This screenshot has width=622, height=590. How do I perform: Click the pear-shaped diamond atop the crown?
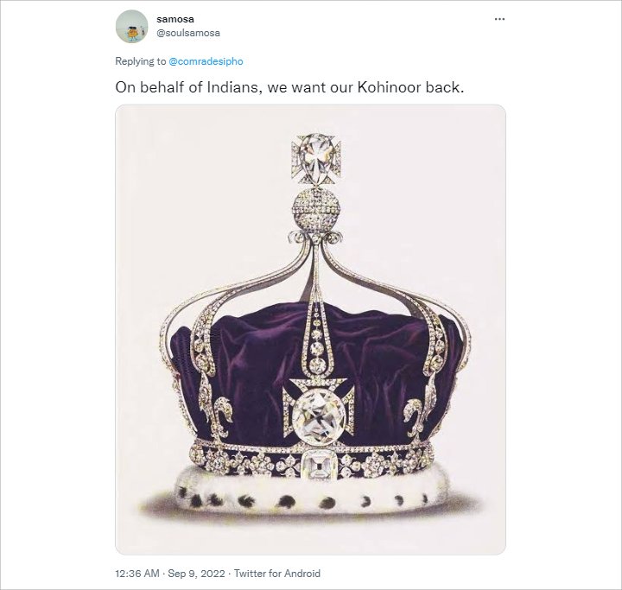click(316, 159)
